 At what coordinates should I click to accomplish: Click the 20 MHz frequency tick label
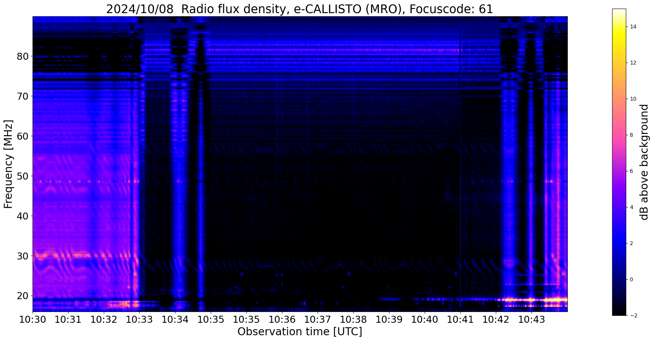tap(23, 296)
